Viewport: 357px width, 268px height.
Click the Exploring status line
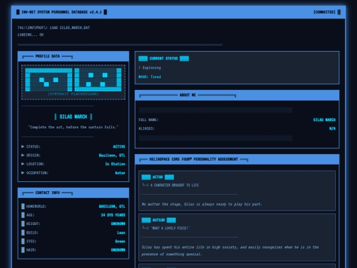149,67
